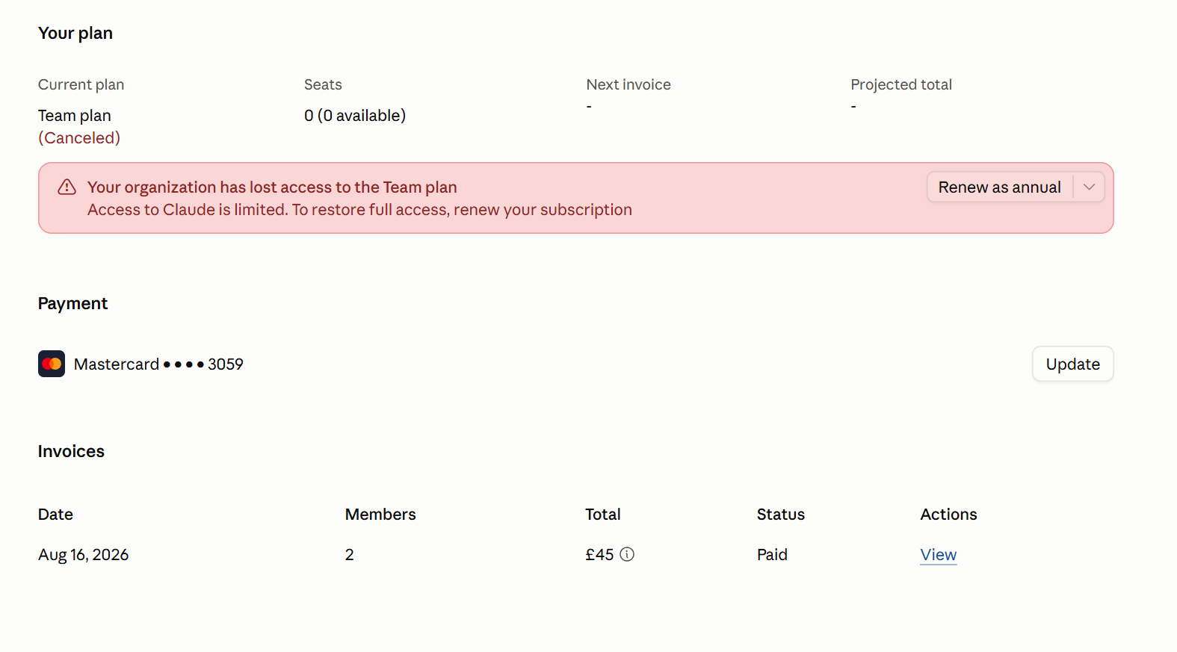Click the 'Status' column header
Screen dimensions: 1177x652
[x=781, y=515]
